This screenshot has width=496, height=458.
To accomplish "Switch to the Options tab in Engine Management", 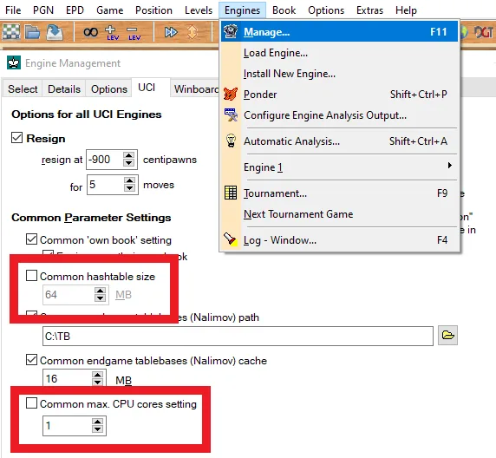I will click(109, 89).
